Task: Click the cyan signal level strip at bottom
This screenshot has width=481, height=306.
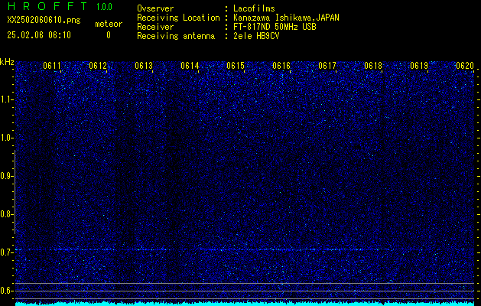Action: click(245, 304)
